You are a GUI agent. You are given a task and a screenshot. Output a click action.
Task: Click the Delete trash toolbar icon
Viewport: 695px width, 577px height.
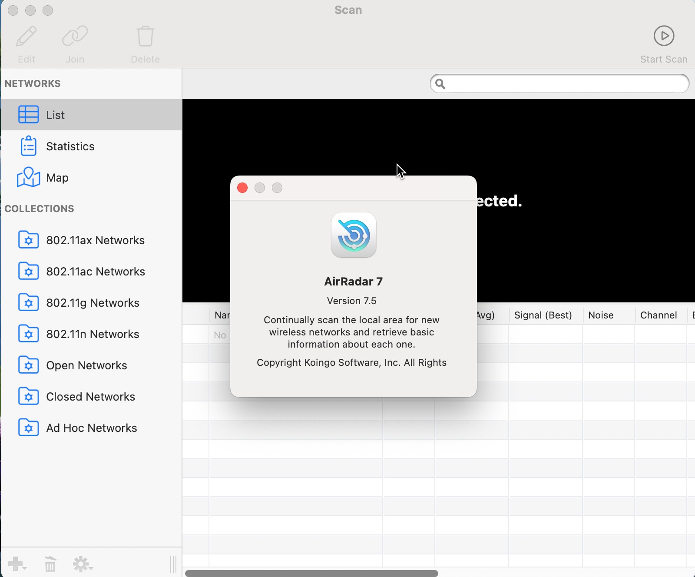(146, 36)
